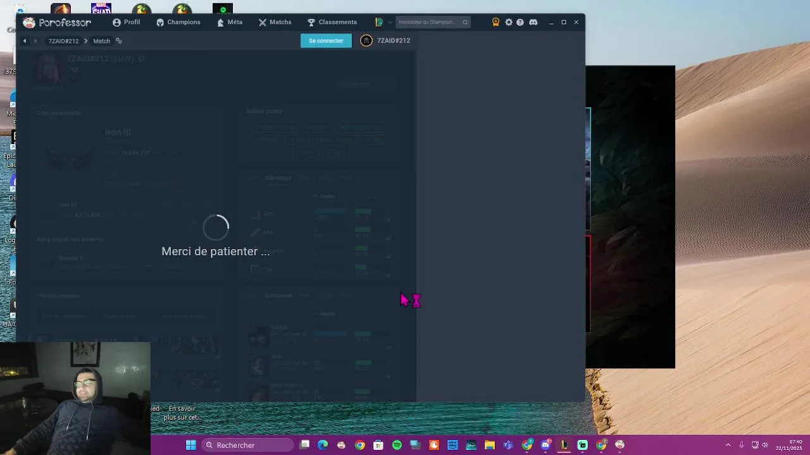Launch Microsoft Edge from the taskbar
810x455 pixels.
click(x=323, y=445)
